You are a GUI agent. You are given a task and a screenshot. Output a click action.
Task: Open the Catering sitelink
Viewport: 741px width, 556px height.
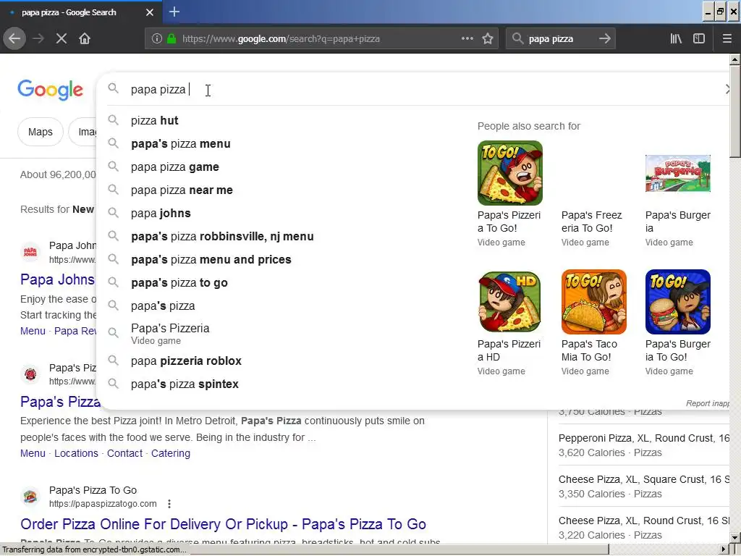171,453
